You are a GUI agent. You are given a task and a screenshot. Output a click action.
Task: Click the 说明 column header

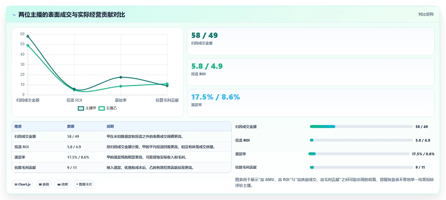click(x=110, y=127)
